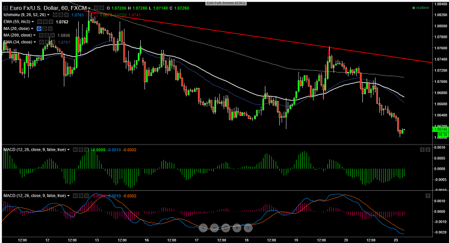The image size is (449, 243).
Task: Click the gray 1.0806 MA (200) value
Action: pyautogui.click(x=64, y=35)
